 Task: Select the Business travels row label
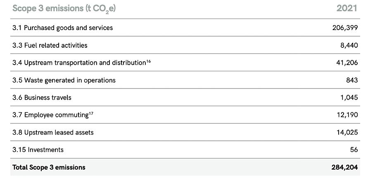click(42, 98)
